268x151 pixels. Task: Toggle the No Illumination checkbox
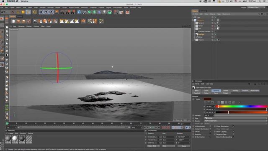coord(210,126)
